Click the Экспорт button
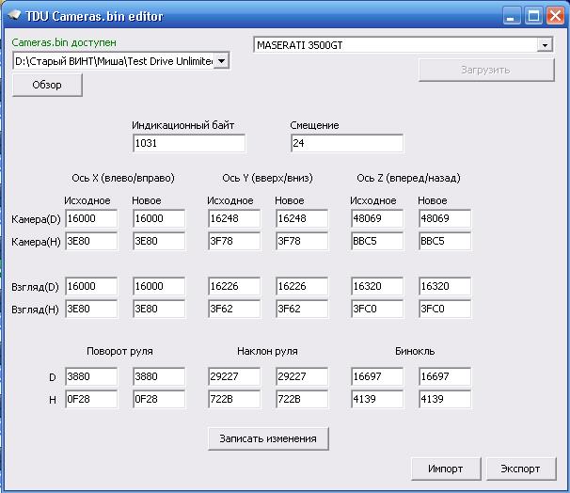The image size is (570, 493). pyautogui.click(x=520, y=469)
